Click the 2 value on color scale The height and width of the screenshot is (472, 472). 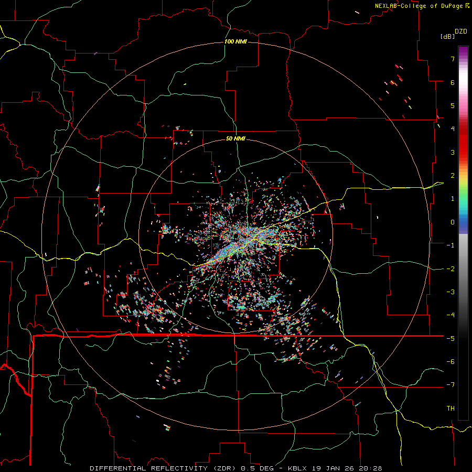(453, 176)
